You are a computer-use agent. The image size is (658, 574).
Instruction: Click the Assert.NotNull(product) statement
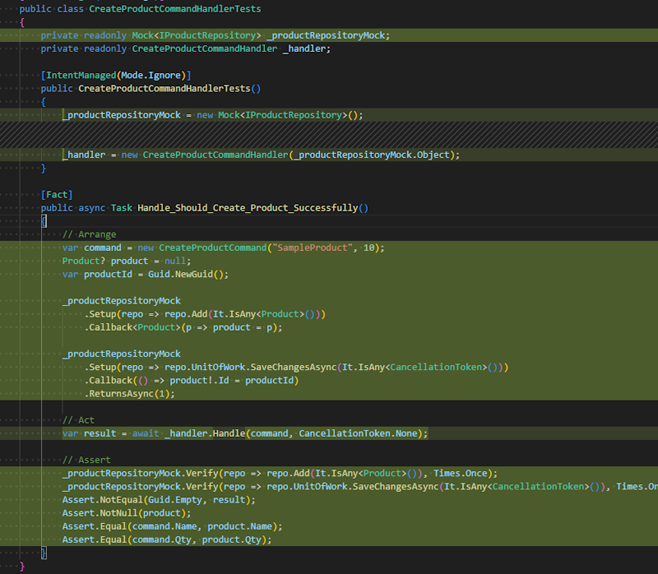coord(126,513)
